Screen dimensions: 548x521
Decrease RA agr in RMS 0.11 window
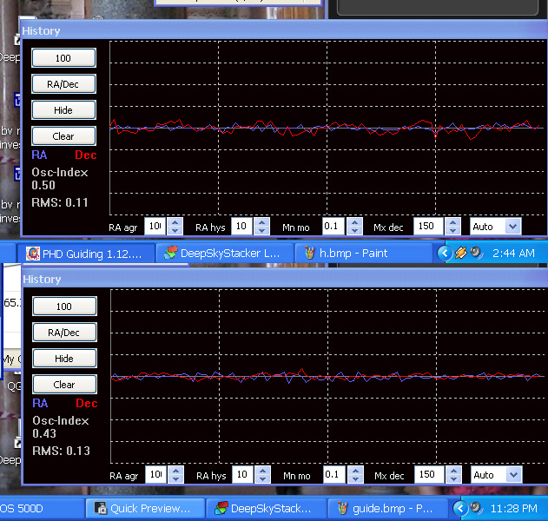(175, 230)
